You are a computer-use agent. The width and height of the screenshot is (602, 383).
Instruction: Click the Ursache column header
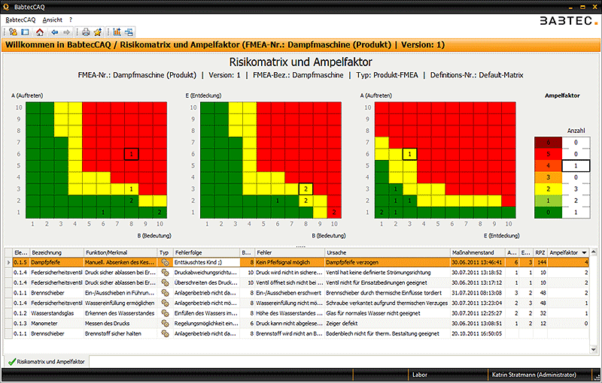click(388, 253)
